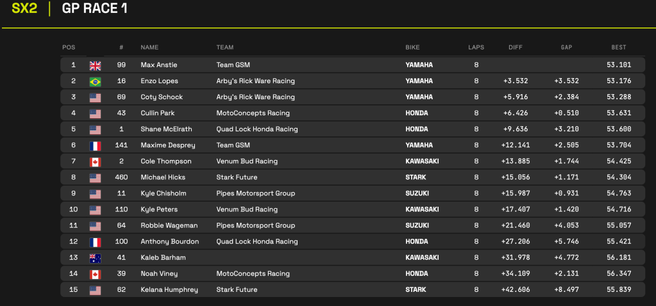Viewport: 656px width, 306px height.
Task: Click the BEST column header
Action: point(618,47)
